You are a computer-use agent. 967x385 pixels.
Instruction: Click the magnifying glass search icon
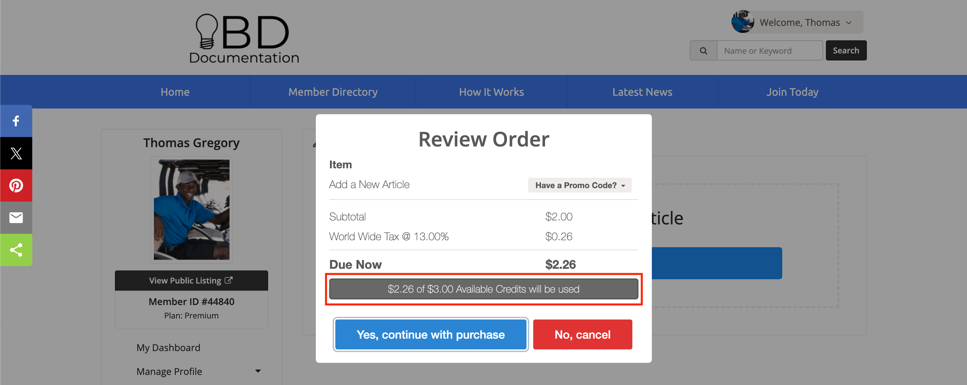tap(703, 51)
